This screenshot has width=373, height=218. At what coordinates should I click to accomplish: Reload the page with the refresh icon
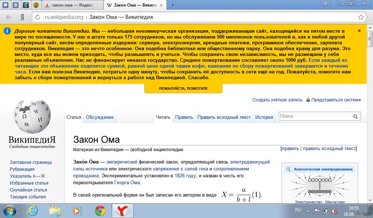click(x=37, y=17)
